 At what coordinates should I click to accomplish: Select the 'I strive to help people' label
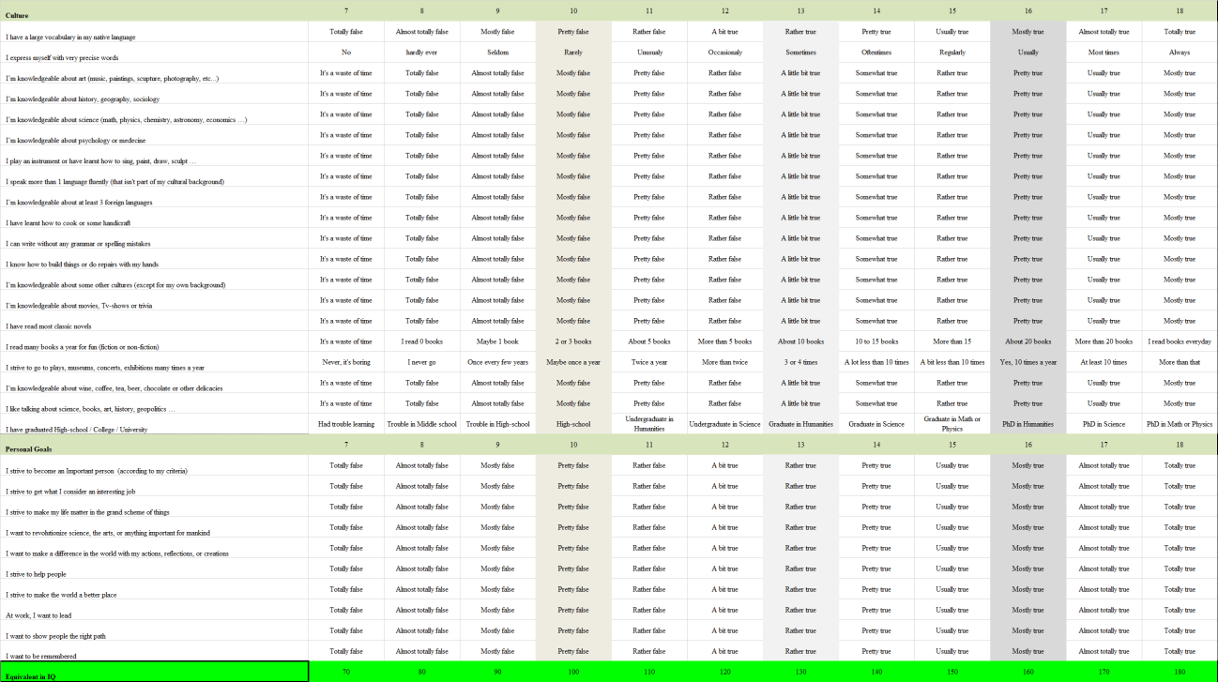[36, 574]
